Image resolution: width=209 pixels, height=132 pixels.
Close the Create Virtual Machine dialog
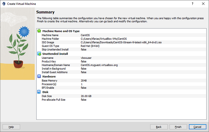point(203,4)
